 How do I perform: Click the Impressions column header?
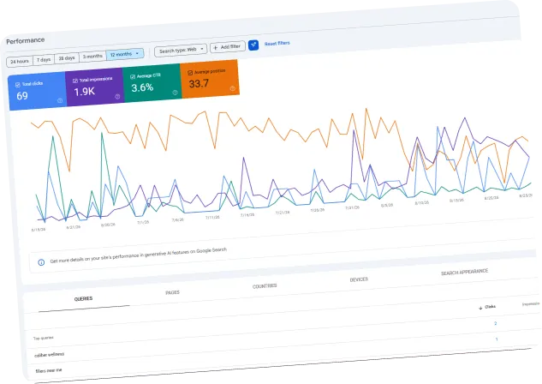point(531,303)
